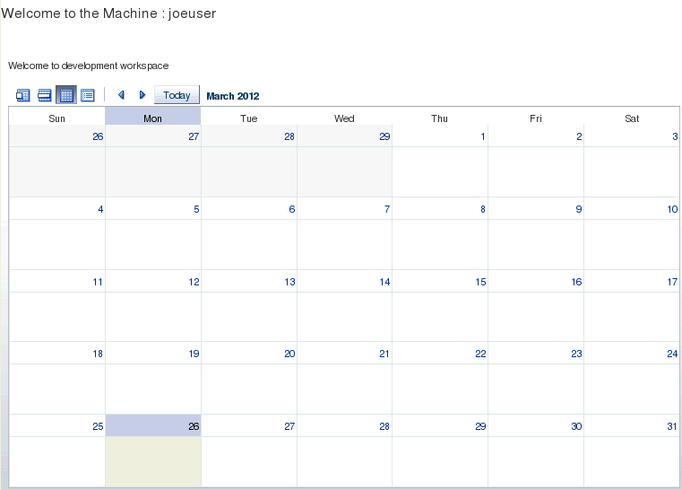This screenshot has height=490, width=682.
Task: Click the empty cell below March 26
Action: tap(153, 461)
